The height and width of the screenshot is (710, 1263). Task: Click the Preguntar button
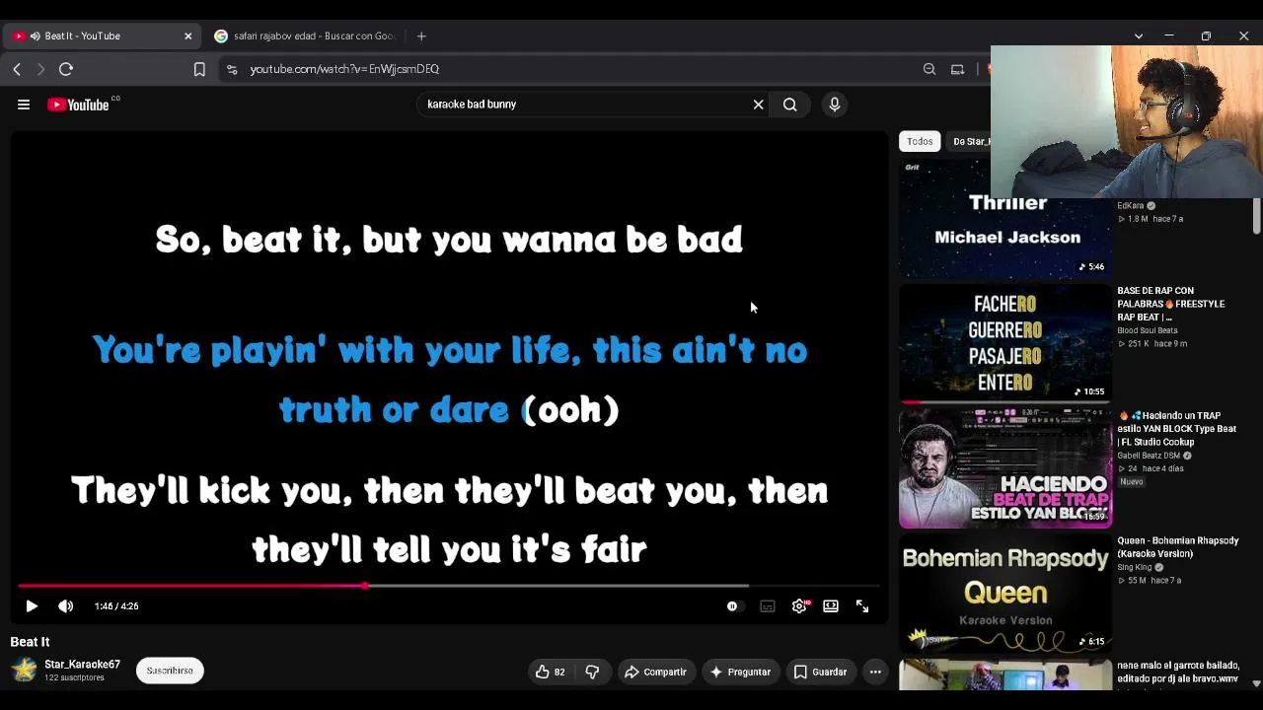click(x=741, y=673)
